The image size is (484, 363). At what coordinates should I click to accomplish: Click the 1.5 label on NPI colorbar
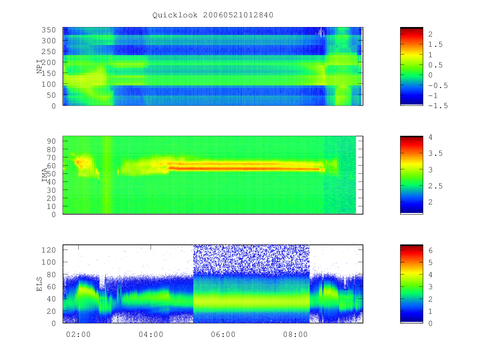[436, 44]
